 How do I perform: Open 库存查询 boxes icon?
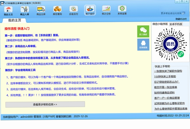point(57,11)
